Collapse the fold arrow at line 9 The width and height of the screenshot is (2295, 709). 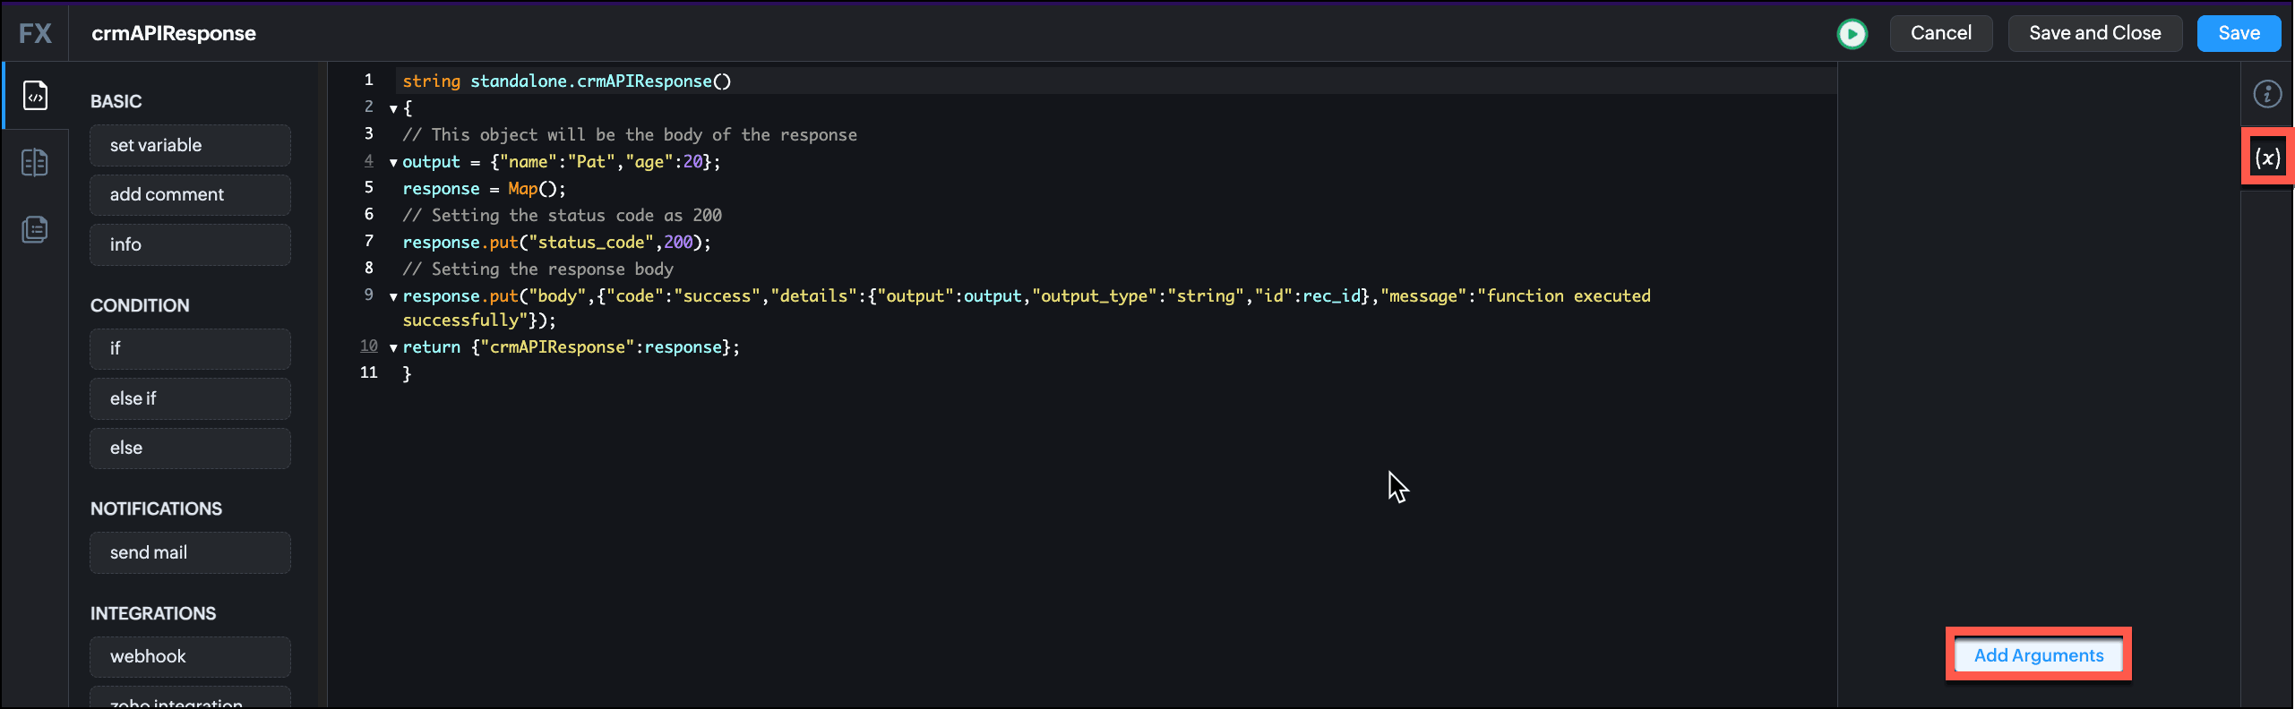(393, 297)
